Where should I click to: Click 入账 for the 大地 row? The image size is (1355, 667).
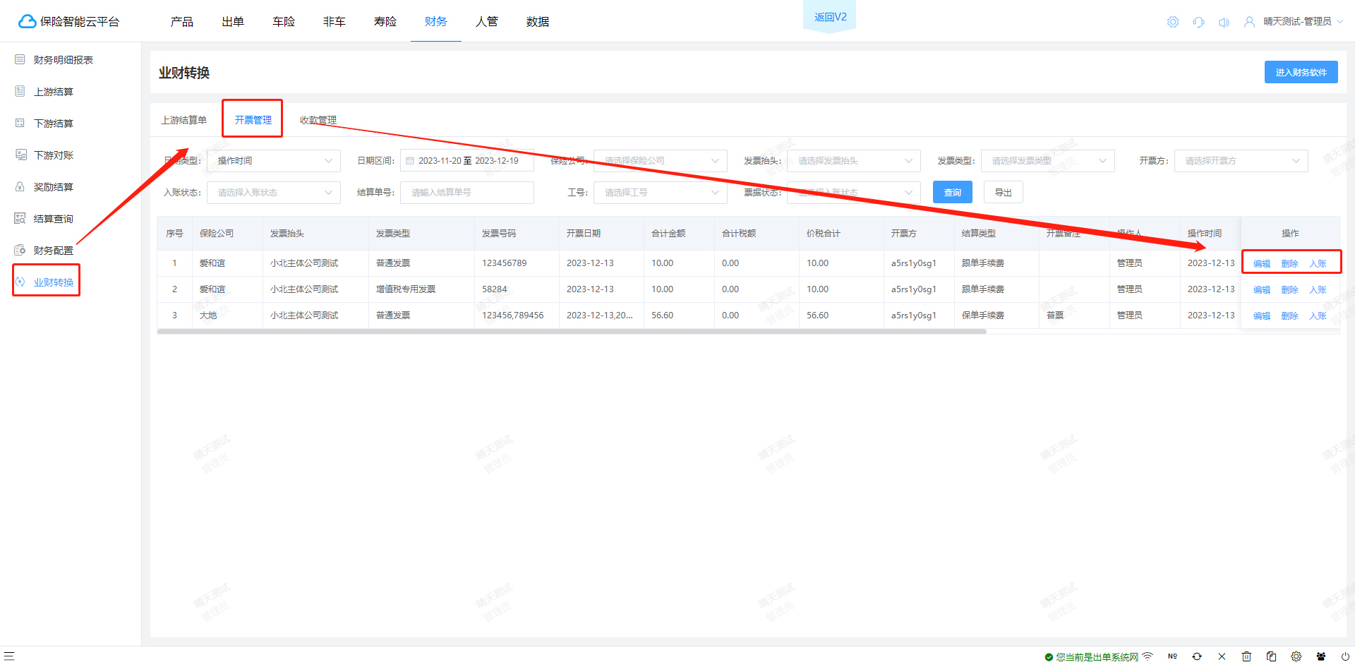coord(1318,316)
